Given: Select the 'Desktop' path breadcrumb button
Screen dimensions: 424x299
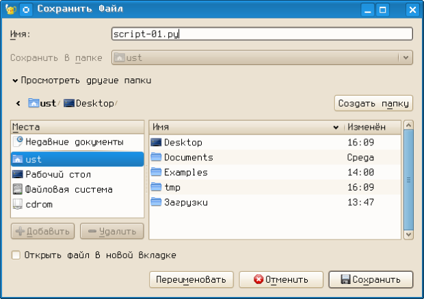Looking at the screenshot, I should (89, 103).
